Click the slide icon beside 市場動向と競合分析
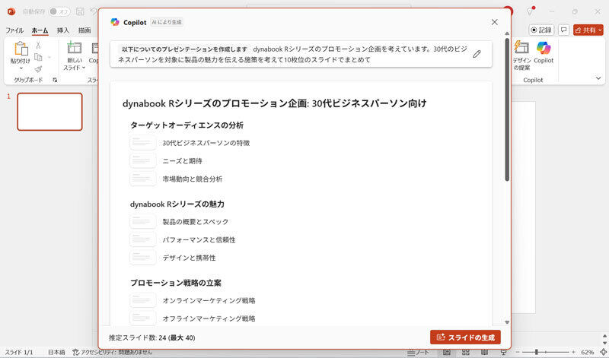The image size is (609, 358). pyautogui.click(x=142, y=179)
